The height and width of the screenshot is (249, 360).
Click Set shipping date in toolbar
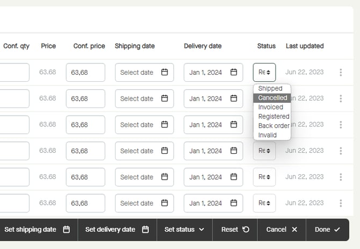(x=37, y=230)
